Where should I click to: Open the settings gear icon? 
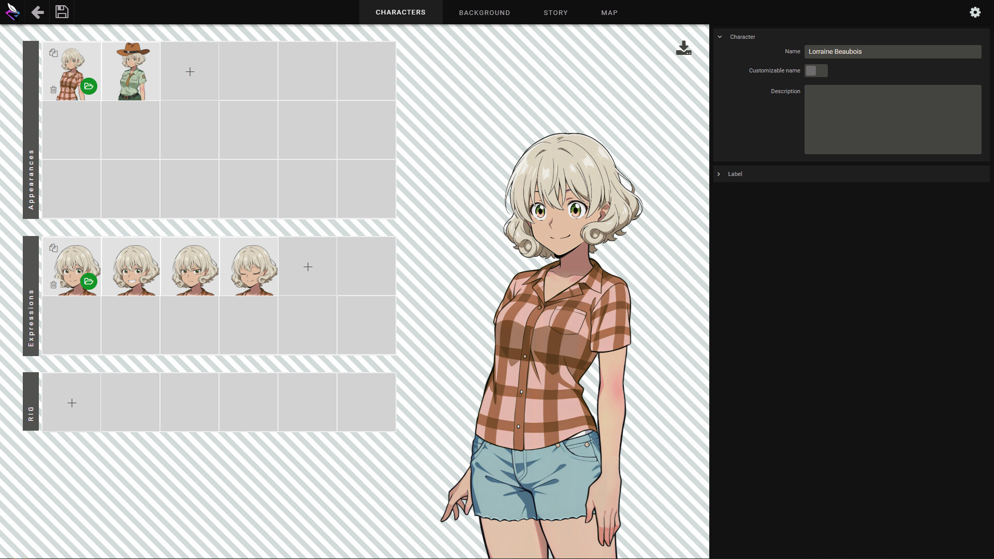pos(975,12)
